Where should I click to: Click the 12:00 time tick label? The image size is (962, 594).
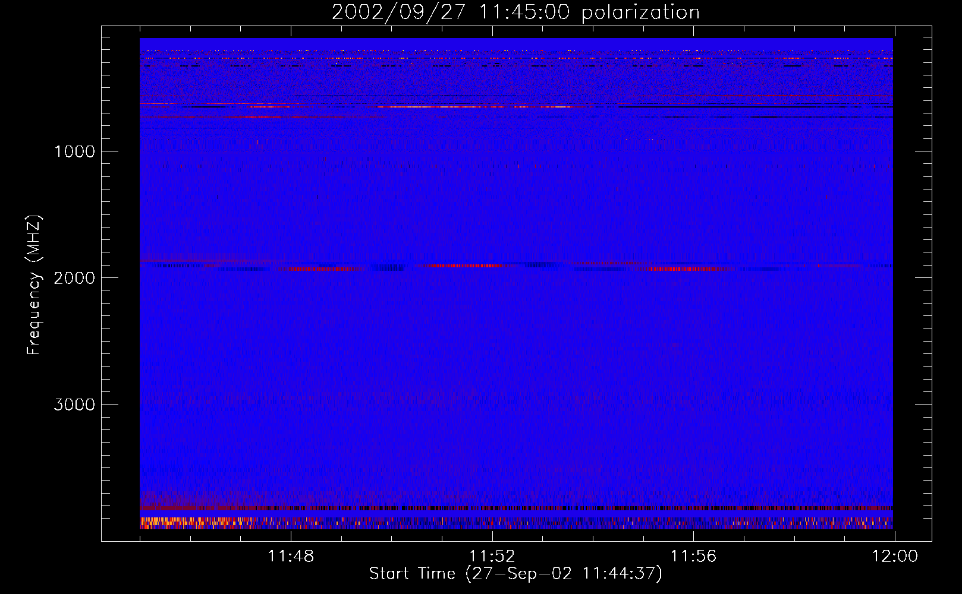pyautogui.click(x=895, y=557)
